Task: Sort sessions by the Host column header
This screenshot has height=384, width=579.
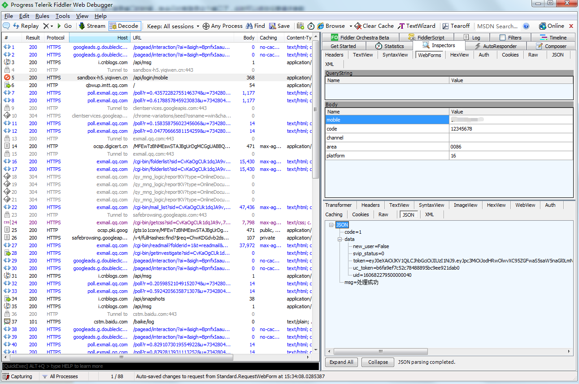Action: click(100, 38)
